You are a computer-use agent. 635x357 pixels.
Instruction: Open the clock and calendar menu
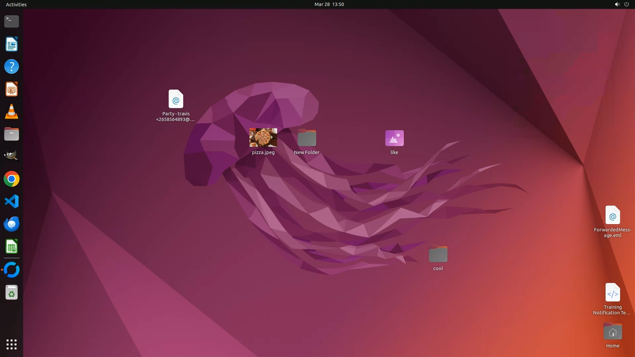pyautogui.click(x=329, y=4)
